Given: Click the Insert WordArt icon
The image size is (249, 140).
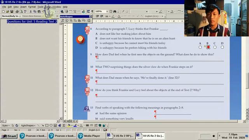Looking at the screenshot, I should pos(60,125).
